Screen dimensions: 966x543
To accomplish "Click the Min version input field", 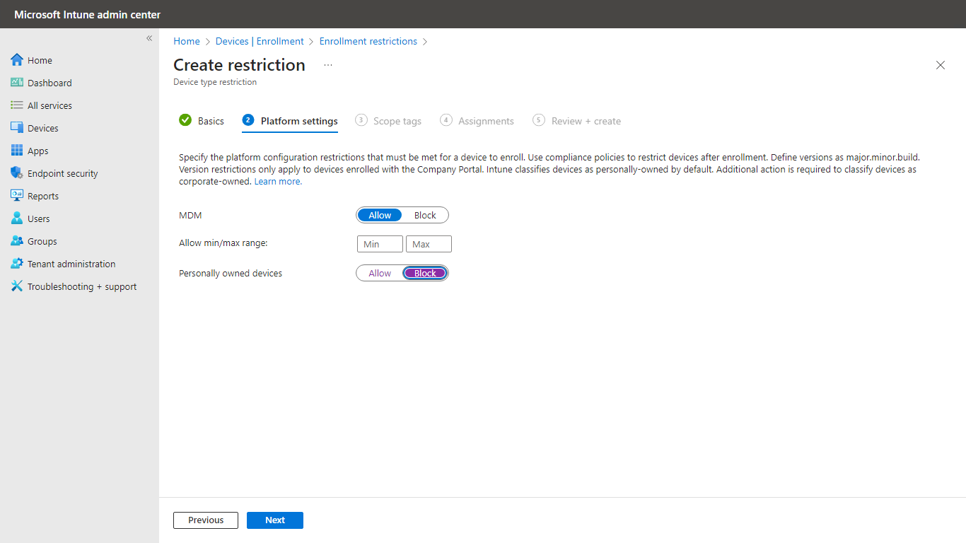I will click(380, 244).
